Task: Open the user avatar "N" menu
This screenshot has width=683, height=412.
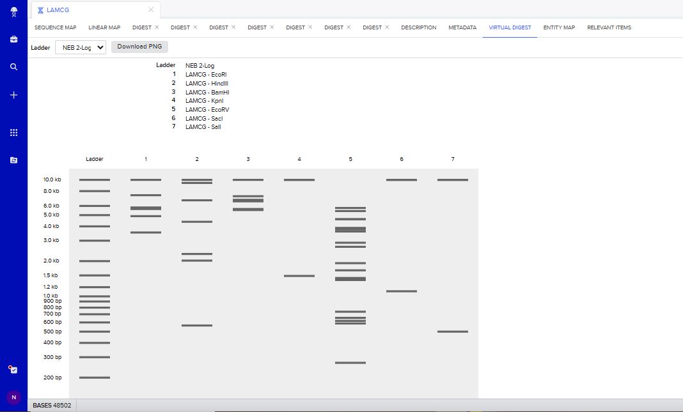Action: [14, 397]
